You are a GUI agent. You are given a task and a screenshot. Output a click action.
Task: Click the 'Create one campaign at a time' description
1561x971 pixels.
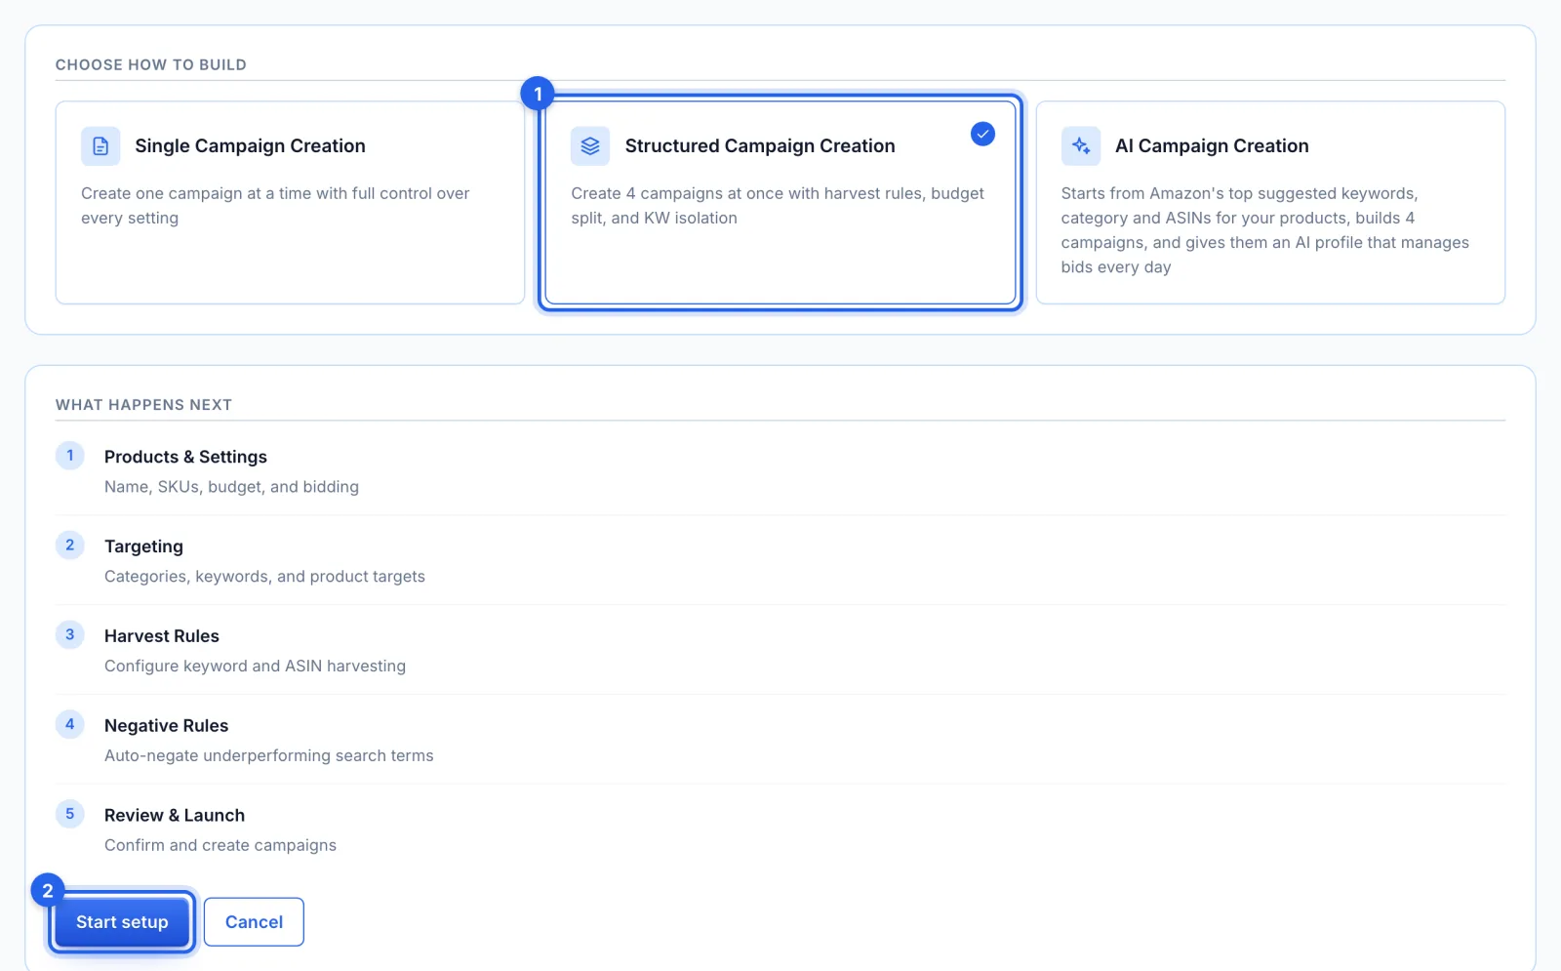[275, 206]
